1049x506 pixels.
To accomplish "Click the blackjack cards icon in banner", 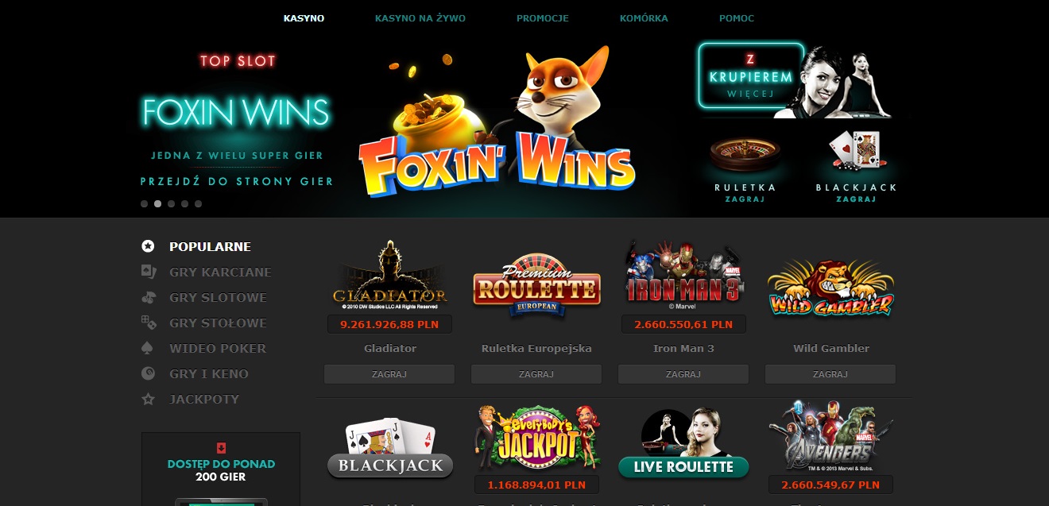I will click(x=855, y=151).
